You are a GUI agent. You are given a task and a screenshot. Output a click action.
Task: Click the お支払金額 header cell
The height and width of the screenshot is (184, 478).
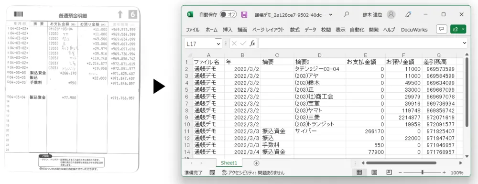pos(366,62)
